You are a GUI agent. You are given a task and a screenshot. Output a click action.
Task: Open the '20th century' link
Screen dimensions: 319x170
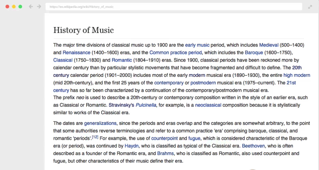297,68
